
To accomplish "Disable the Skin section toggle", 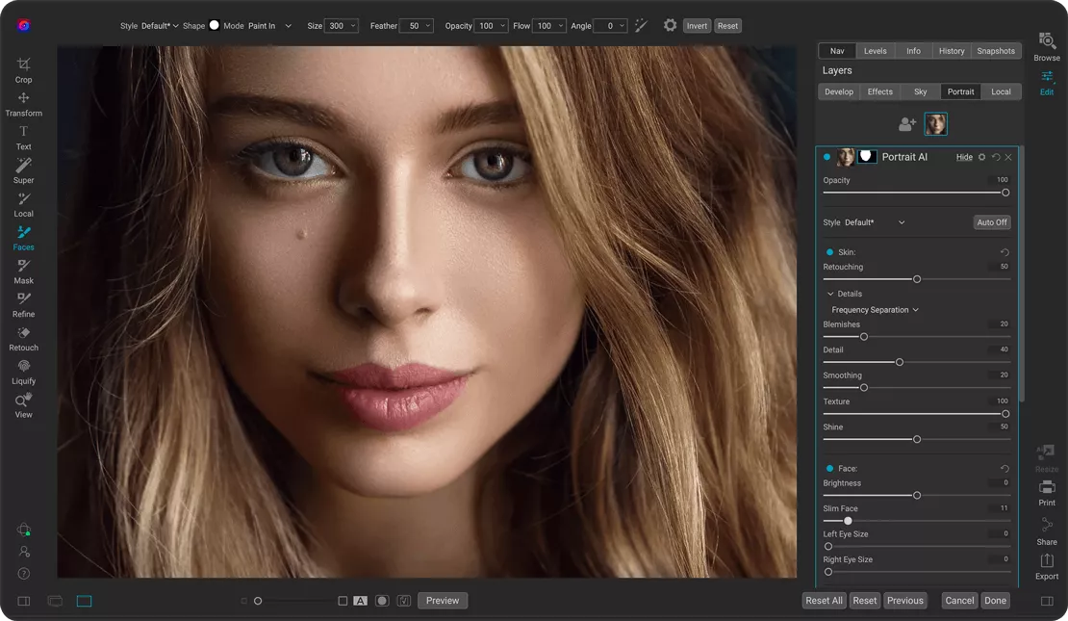I will 829,252.
